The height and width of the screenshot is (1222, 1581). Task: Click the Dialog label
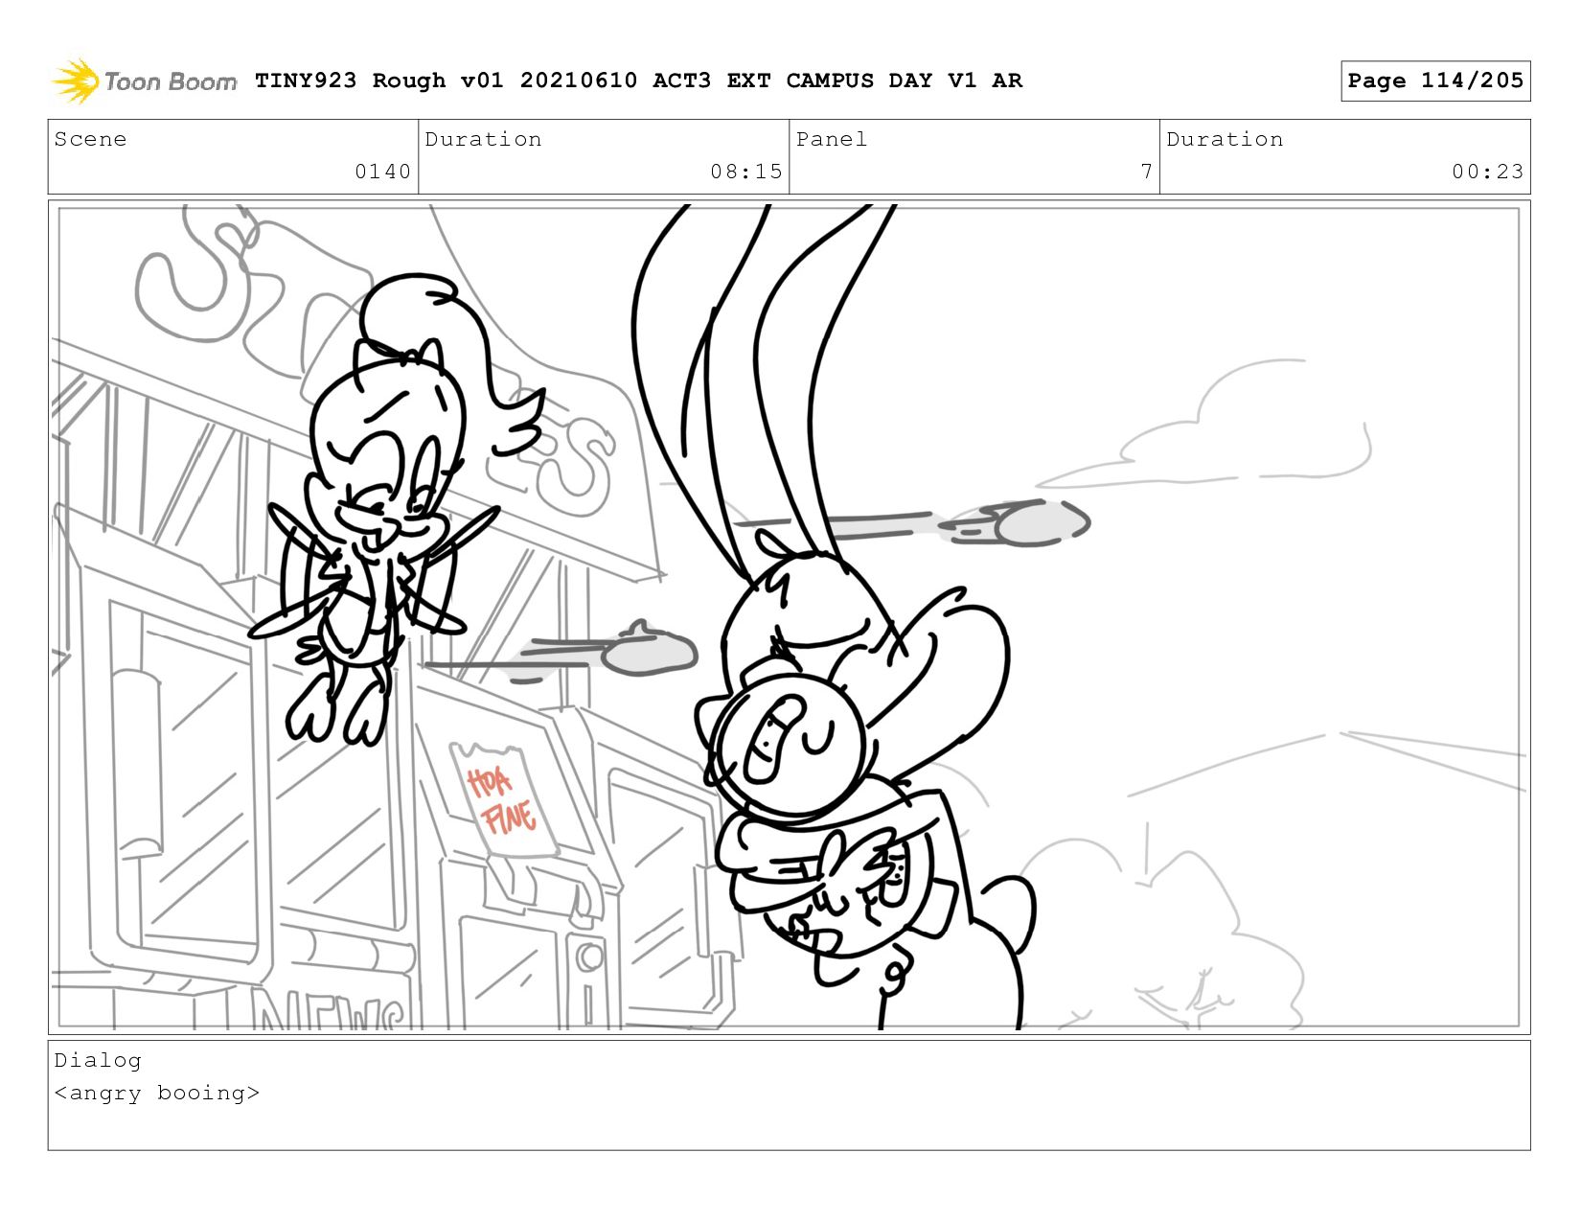point(98,1060)
